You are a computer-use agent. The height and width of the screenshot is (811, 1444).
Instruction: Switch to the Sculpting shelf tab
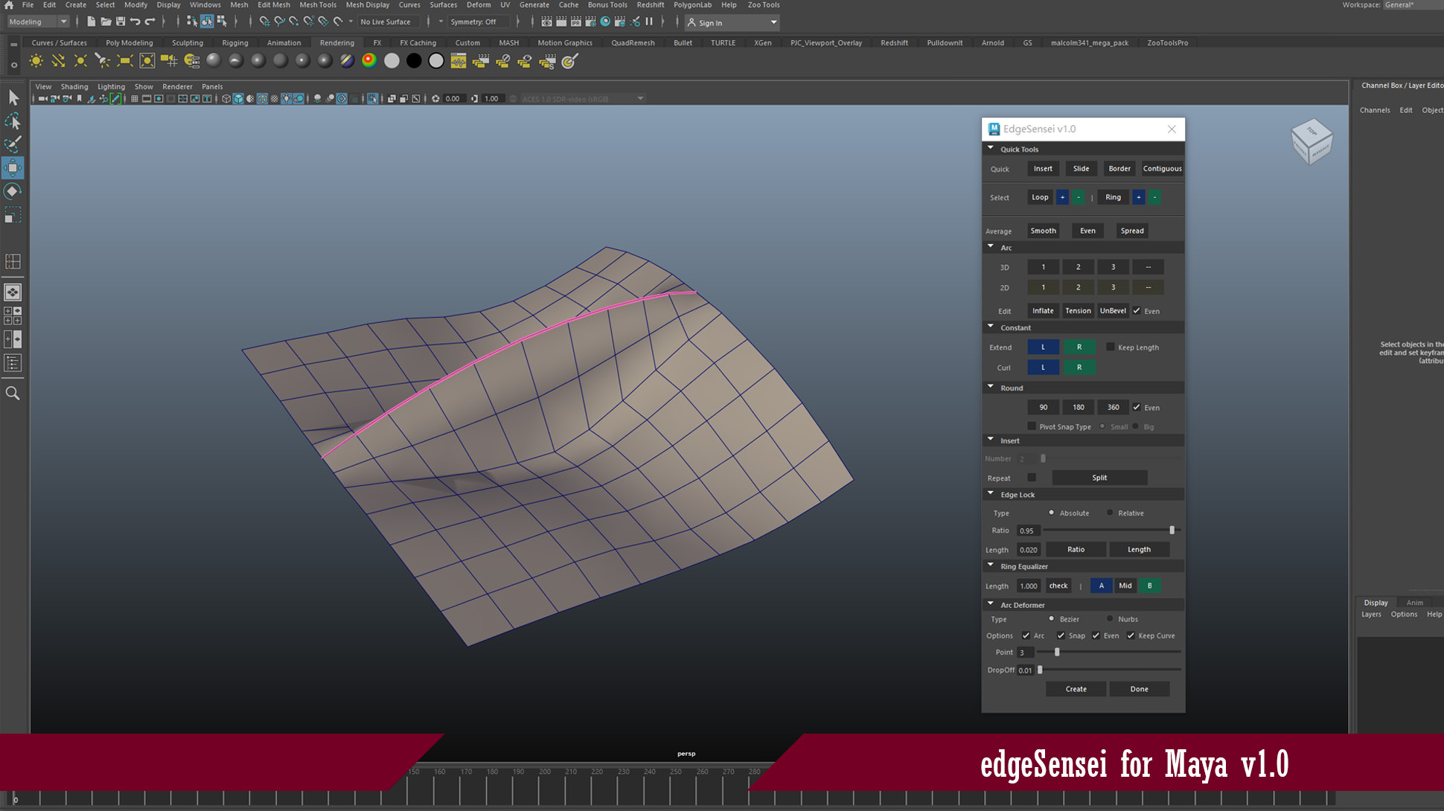pos(188,42)
